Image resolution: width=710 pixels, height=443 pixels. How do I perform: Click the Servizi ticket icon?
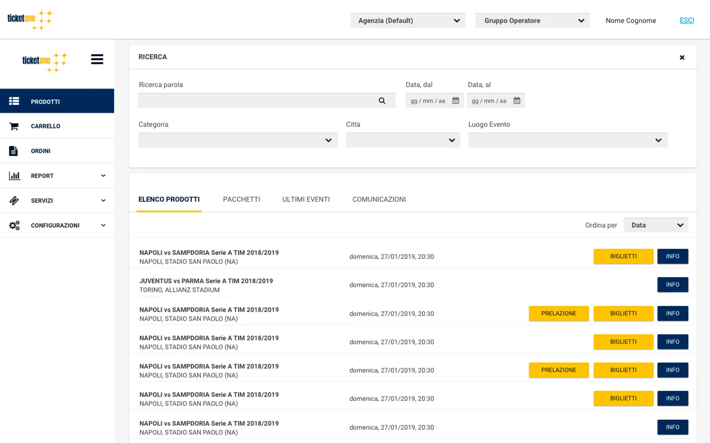pyautogui.click(x=14, y=200)
